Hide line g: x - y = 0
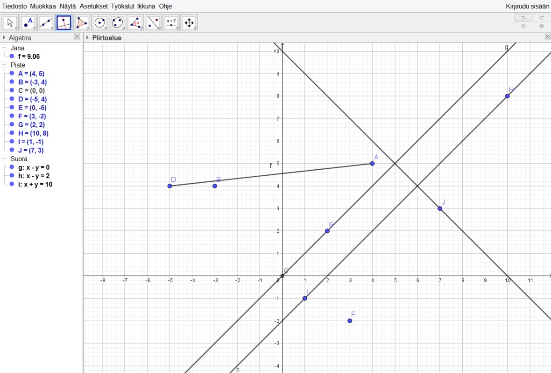 (x=12, y=167)
